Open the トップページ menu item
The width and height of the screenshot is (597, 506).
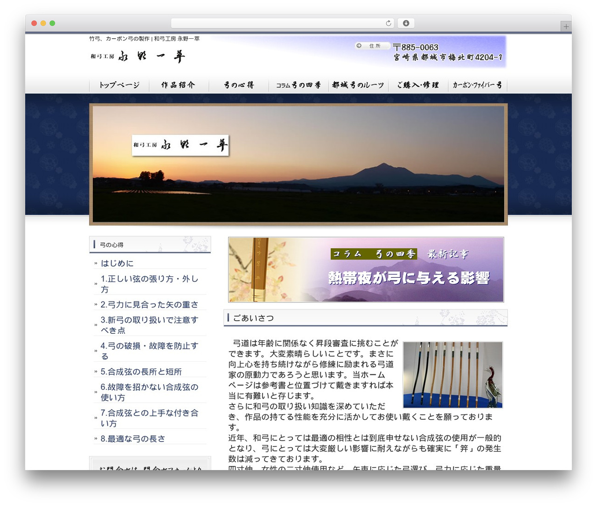[119, 85]
